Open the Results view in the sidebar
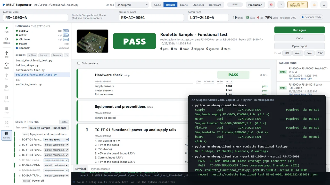Image resolution: width=330 pixels, height=185 pixels. 6,135
